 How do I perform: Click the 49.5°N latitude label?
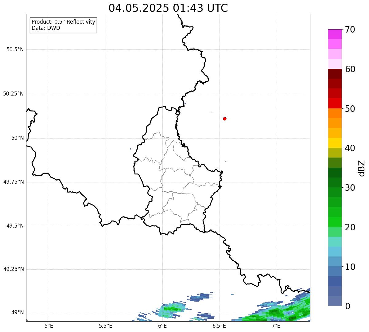click(15, 226)
